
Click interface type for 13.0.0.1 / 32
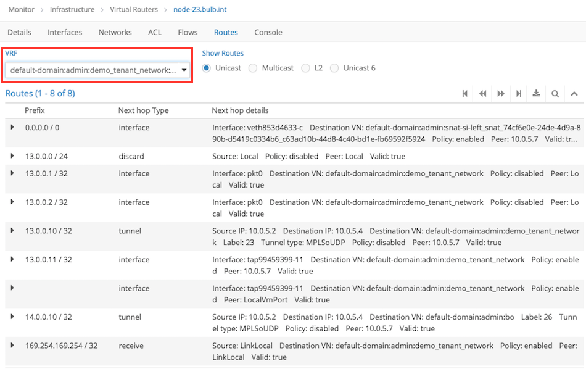point(134,173)
